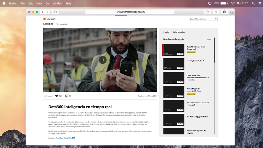The image size is (263, 148).
Task: Play the Data360 video
Action: [102, 60]
